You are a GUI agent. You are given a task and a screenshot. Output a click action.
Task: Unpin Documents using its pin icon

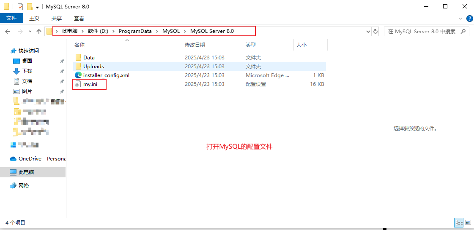(62, 81)
